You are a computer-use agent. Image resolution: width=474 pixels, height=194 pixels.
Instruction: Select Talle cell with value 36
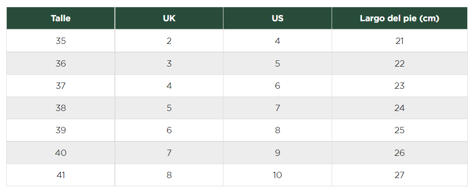[61, 63]
